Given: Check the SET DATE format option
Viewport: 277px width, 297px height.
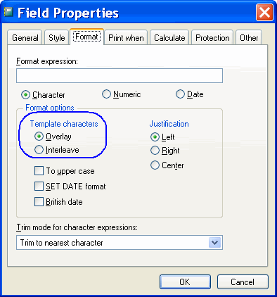Looking at the screenshot, I should coord(39,187).
